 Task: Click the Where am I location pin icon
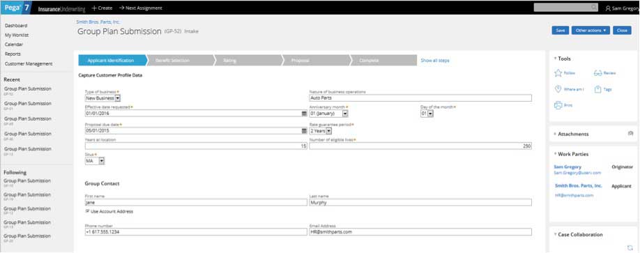[x=558, y=89]
